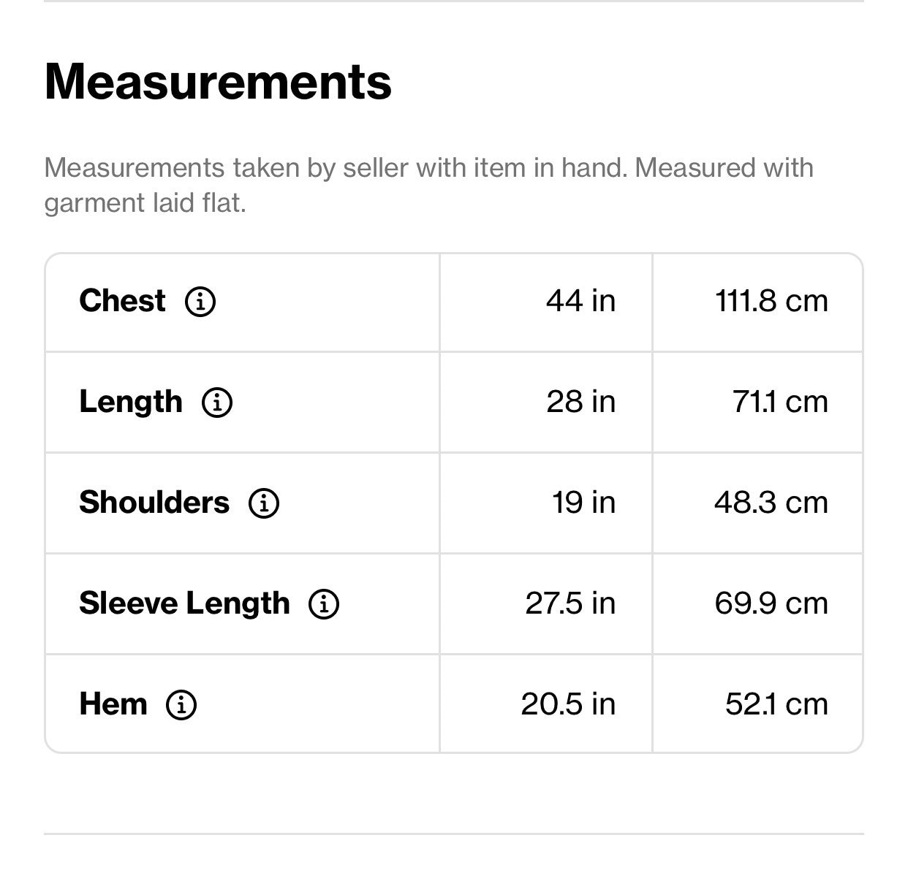The image size is (908, 892).
Task: Click the Length row label
Action: [131, 402]
